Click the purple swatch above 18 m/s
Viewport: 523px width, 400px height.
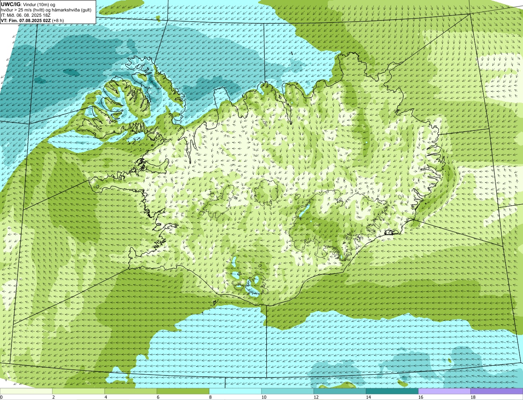497,391
